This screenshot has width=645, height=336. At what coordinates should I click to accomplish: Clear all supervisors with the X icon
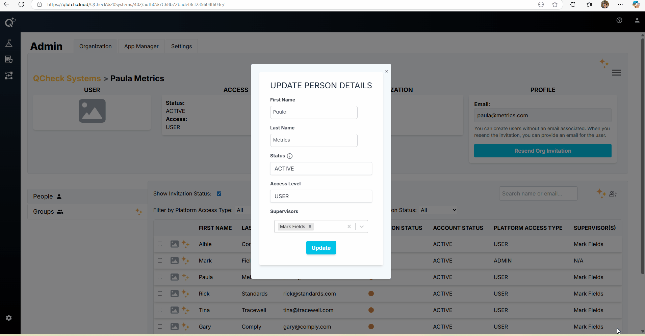(x=349, y=226)
